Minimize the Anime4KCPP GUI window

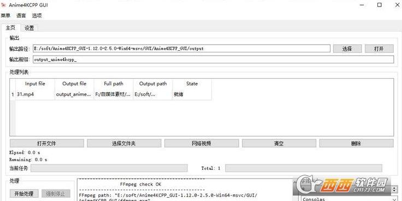click(x=362, y=5)
